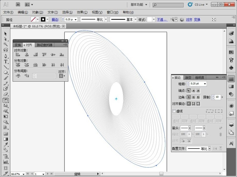Align stroke to center option
Image resolution: width=237 pixels, height=177 pixels.
pyautogui.click(x=189, y=104)
